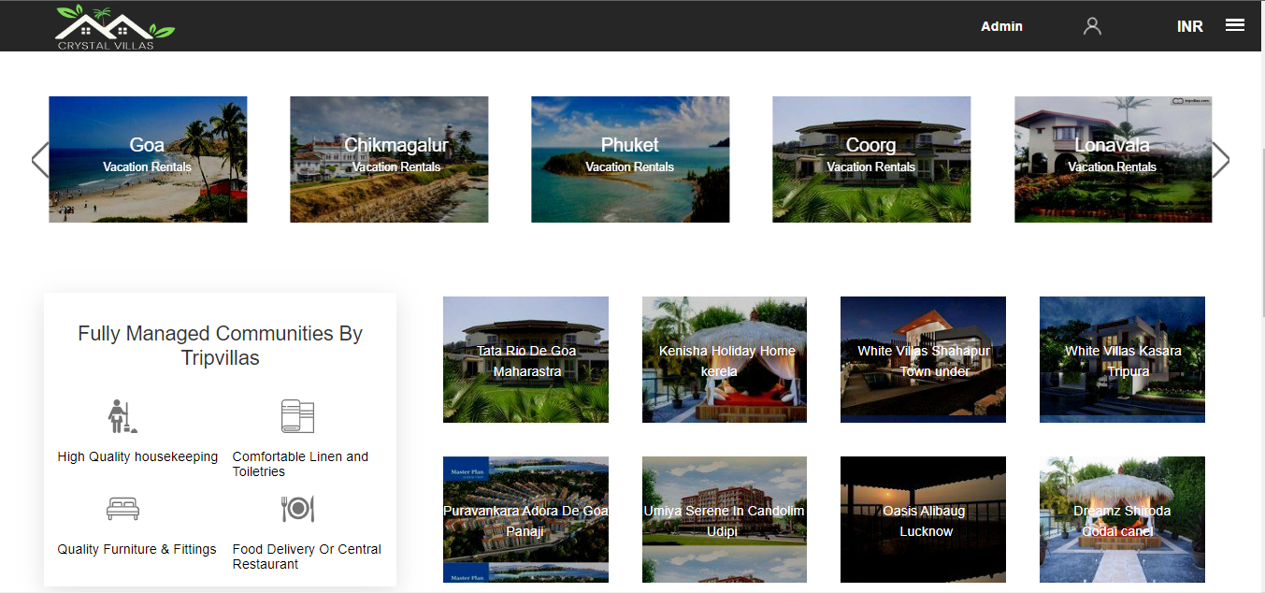Viewport: 1265px width, 593px height.
Task: View the Coorg Vacation Rentals card
Action: (x=870, y=159)
